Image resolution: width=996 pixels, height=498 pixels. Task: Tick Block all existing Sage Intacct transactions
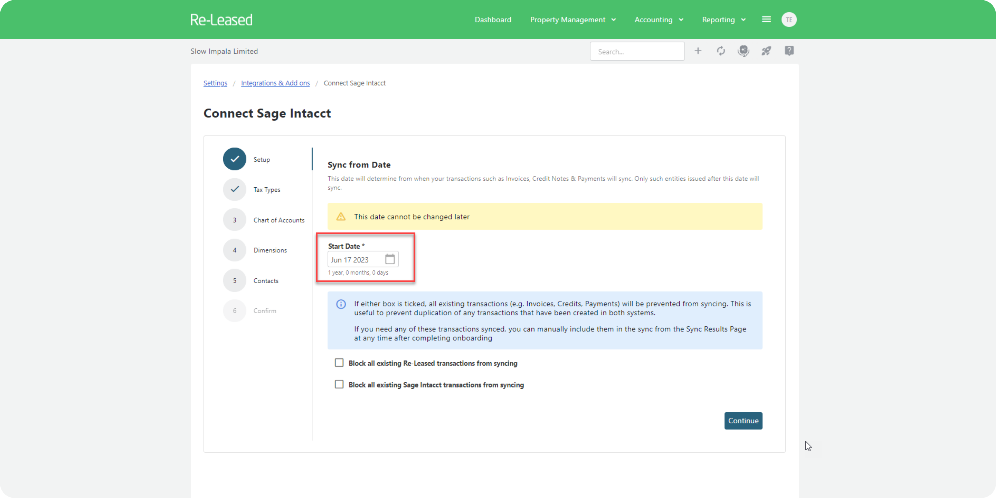pyautogui.click(x=339, y=384)
